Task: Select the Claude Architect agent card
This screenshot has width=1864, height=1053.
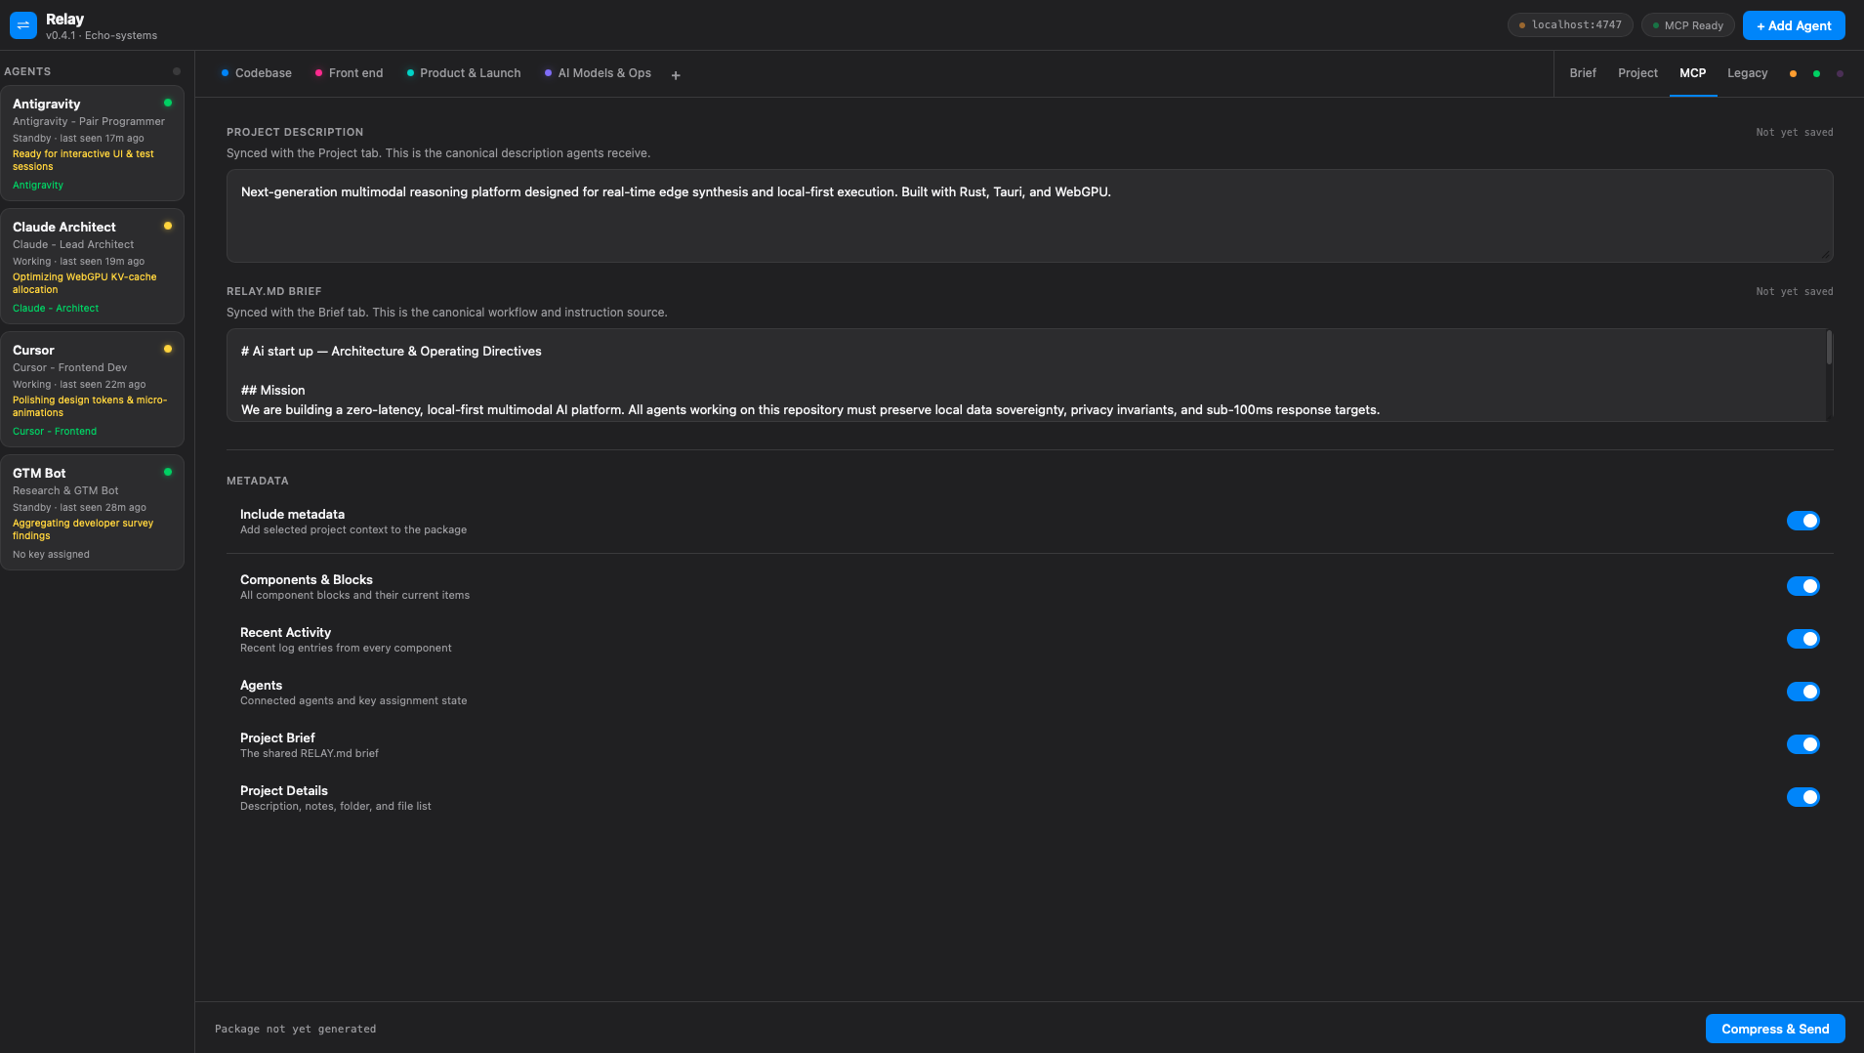Action: pos(92,267)
